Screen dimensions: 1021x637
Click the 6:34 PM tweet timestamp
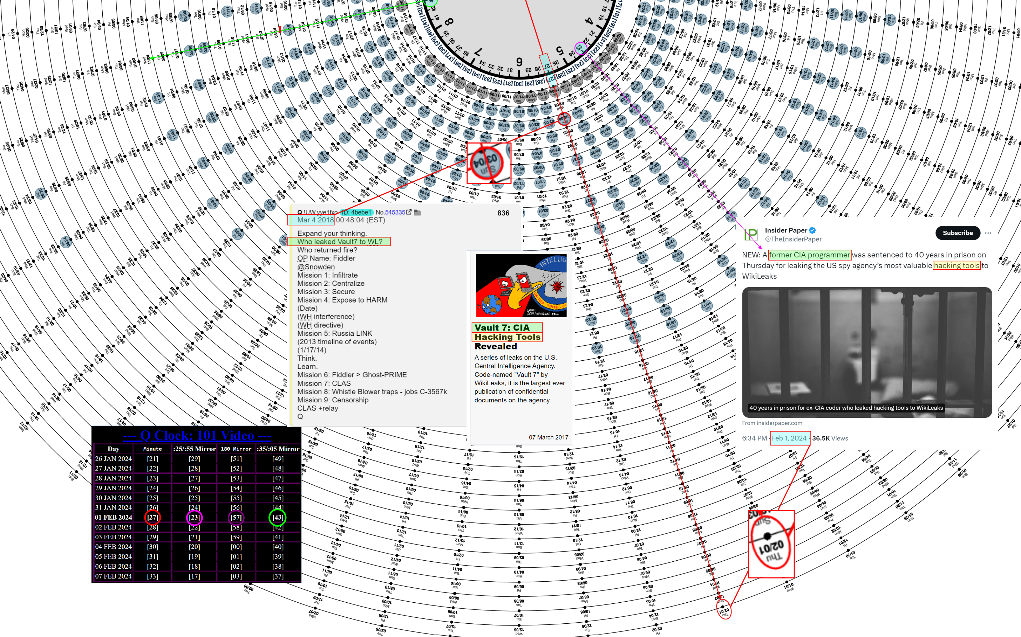click(x=755, y=438)
